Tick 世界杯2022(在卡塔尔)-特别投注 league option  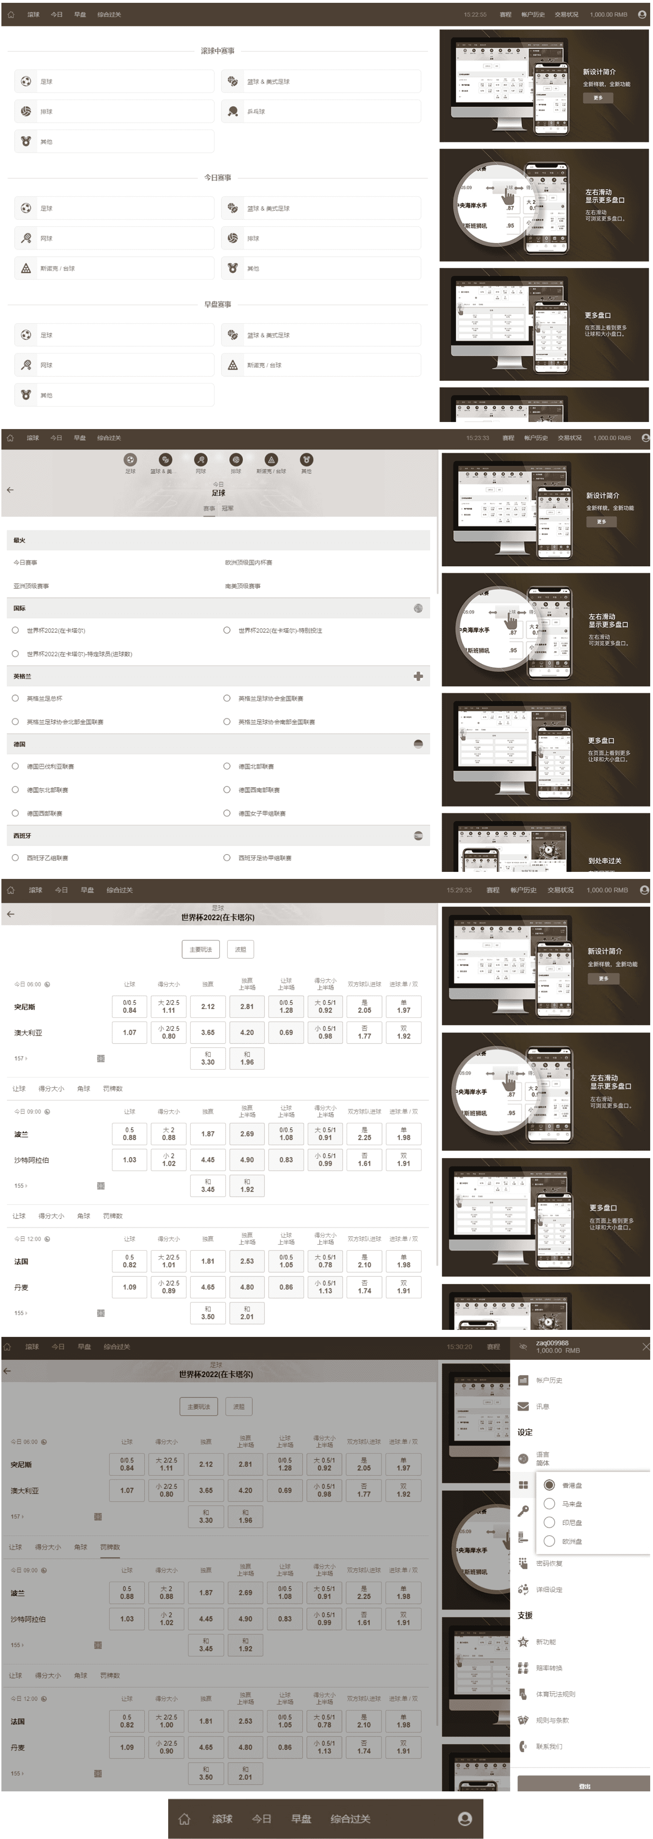[226, 631]
